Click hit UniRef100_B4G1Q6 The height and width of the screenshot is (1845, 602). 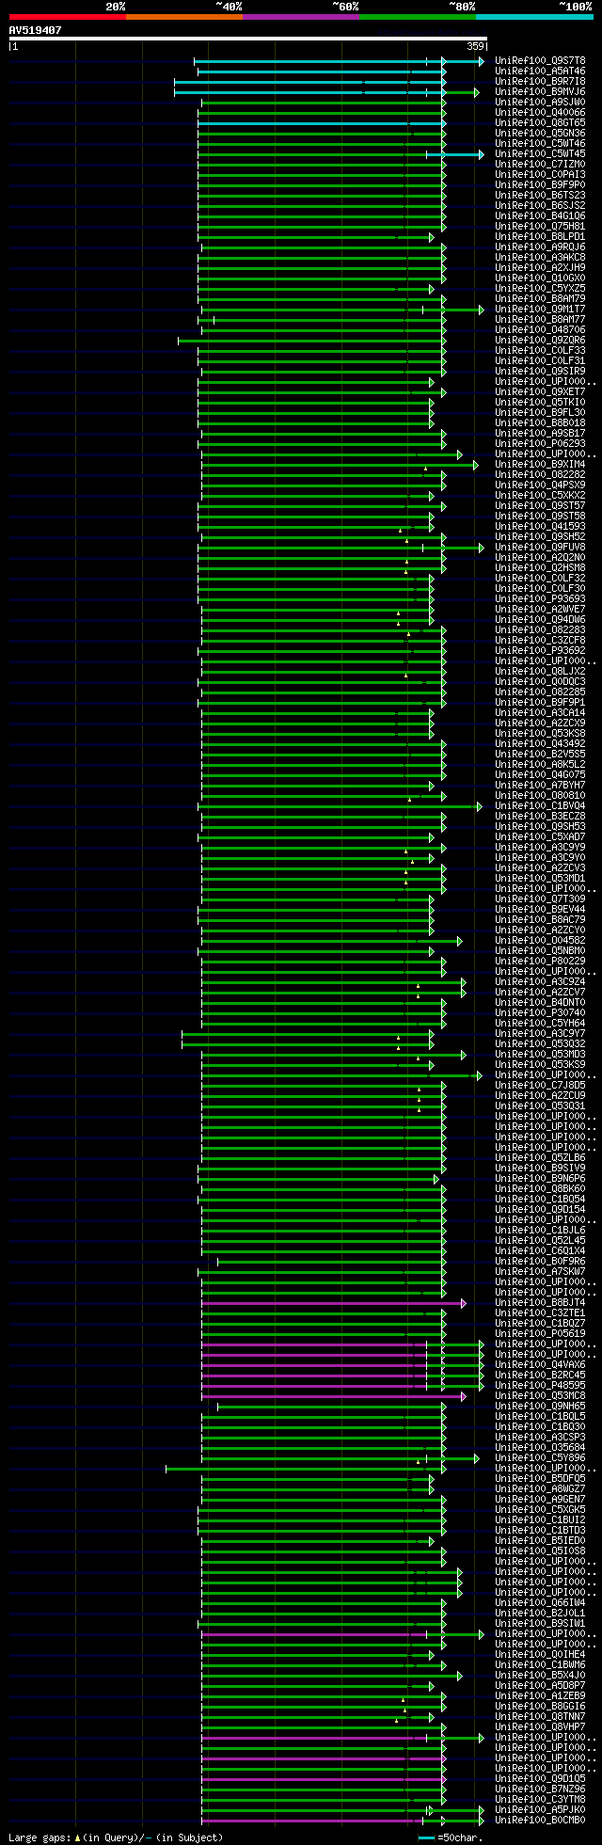pos(540,216)
